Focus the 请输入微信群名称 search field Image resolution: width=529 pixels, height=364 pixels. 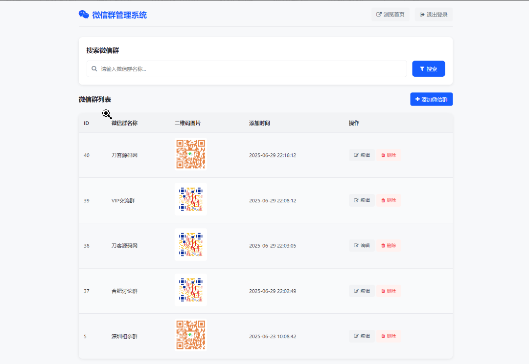tap(247, 69)
